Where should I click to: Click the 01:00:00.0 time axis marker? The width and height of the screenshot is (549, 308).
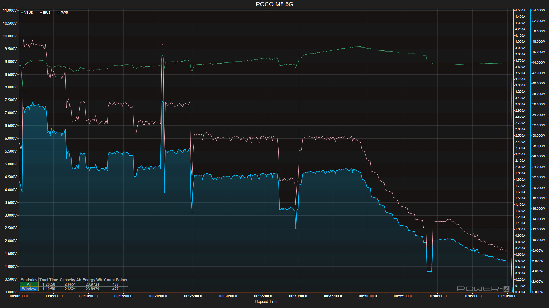click(x=437, y=296)
